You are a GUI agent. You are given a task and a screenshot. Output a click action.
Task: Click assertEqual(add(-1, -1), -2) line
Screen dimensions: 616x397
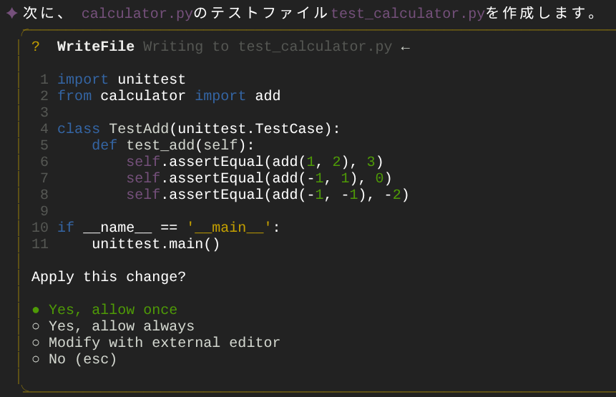click(x=268, y=195)
